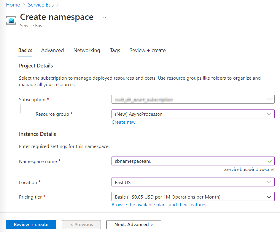Viewport: 280px width, 232px height.
Task: Select the Tags tab
Action: pyautogui.click(x=115, y=50)
